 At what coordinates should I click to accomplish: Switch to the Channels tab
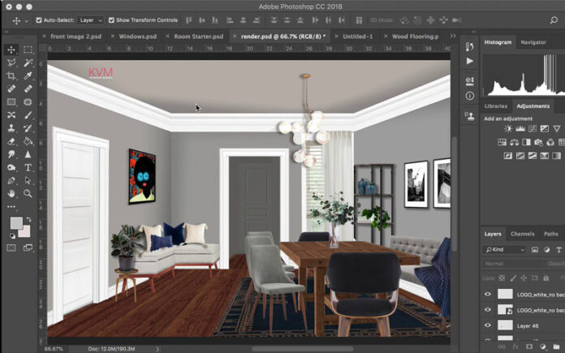(x=523, y=234)
